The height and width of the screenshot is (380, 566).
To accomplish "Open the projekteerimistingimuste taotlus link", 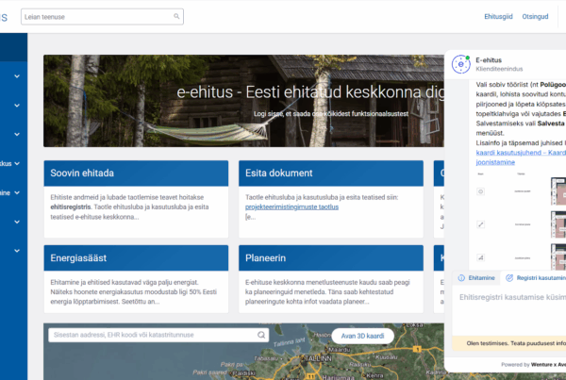I will coord(291,207).
